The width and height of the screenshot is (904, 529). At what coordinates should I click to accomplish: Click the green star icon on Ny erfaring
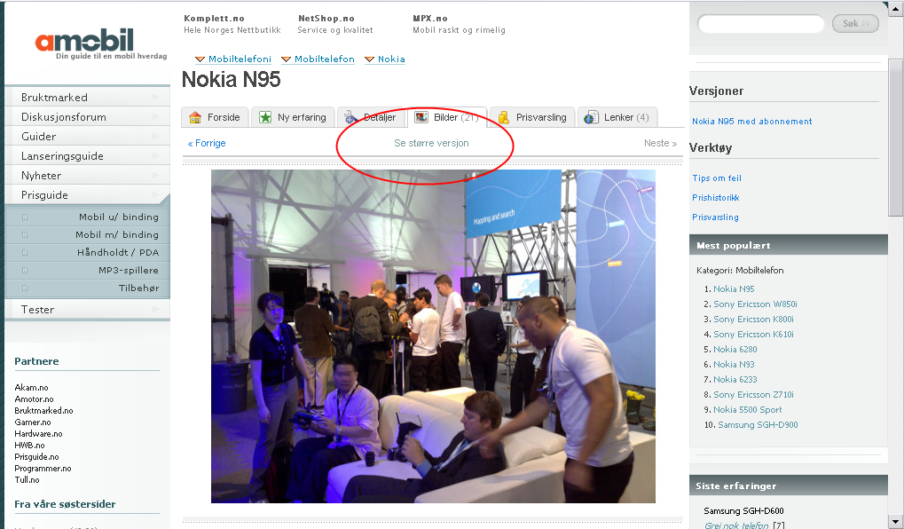tap(265, 118)
